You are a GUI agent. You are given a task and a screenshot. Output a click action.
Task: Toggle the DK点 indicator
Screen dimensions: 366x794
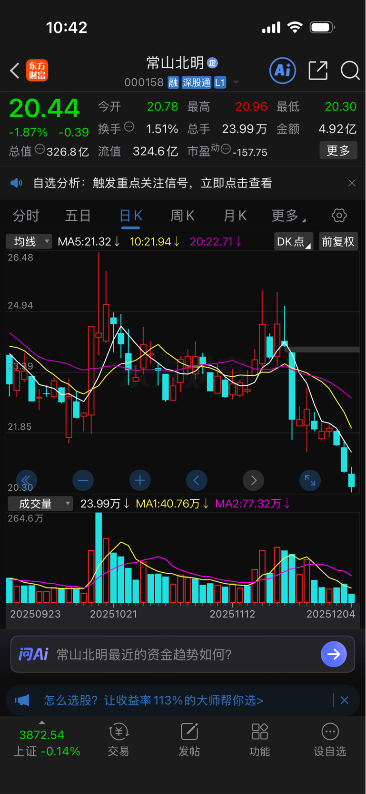coord(294,242)
